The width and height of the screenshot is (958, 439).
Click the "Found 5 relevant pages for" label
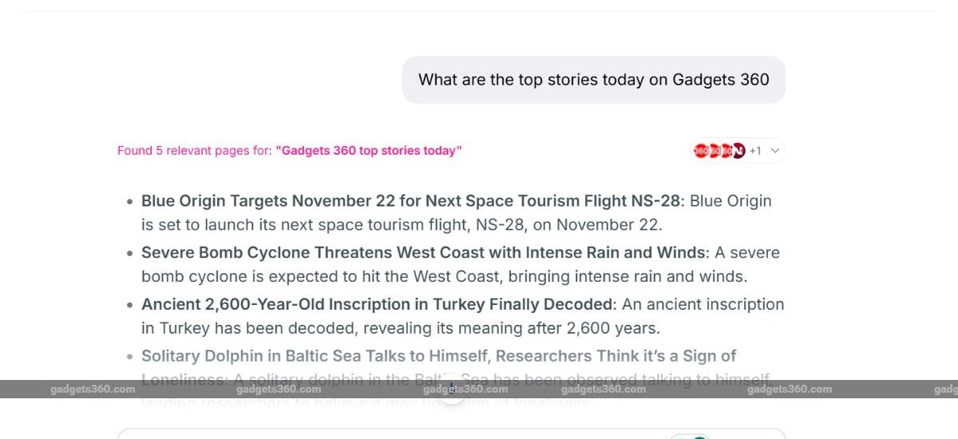194,151
